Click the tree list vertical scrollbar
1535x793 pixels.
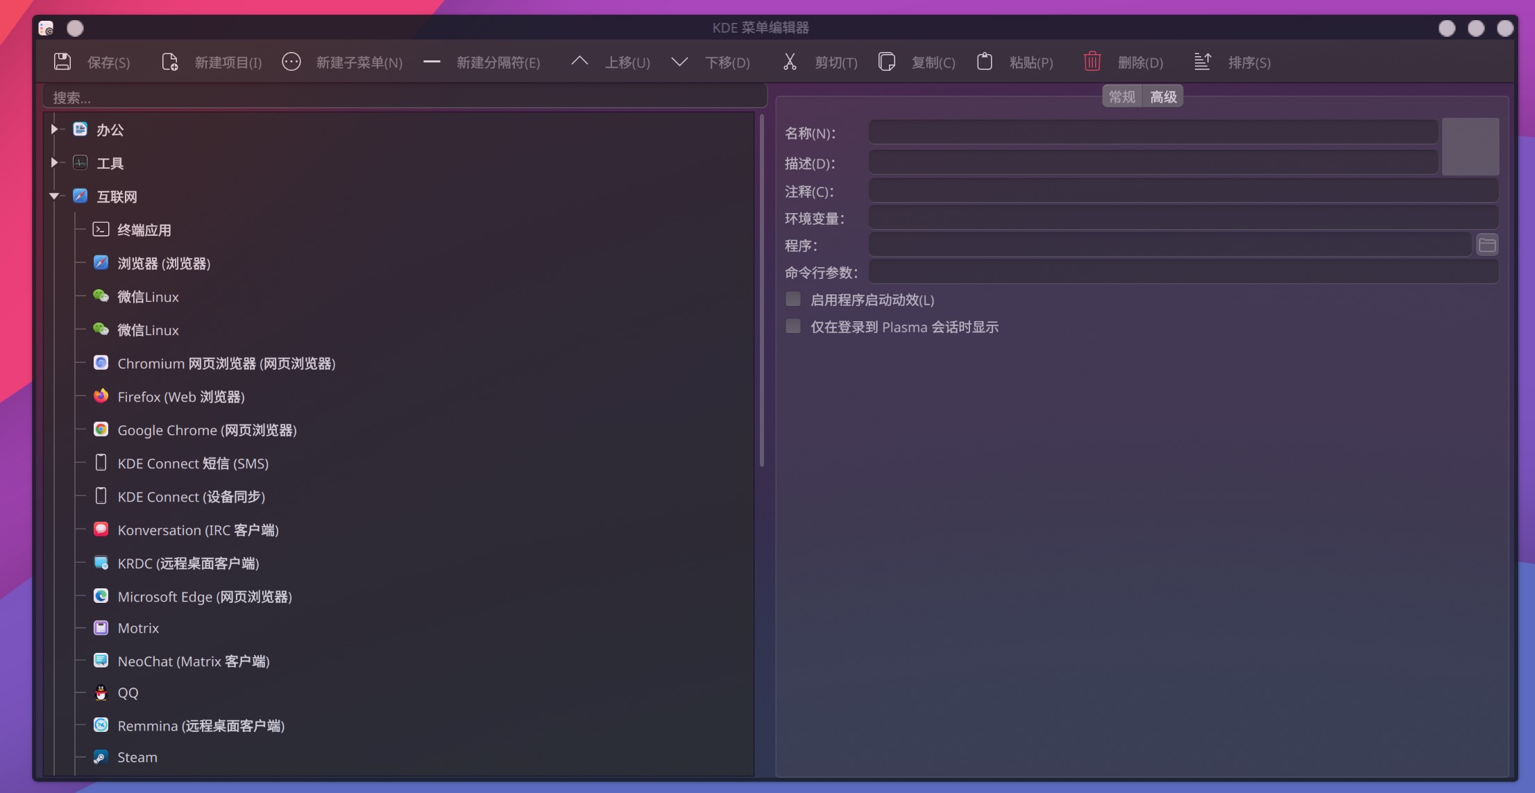pos(761,291)
